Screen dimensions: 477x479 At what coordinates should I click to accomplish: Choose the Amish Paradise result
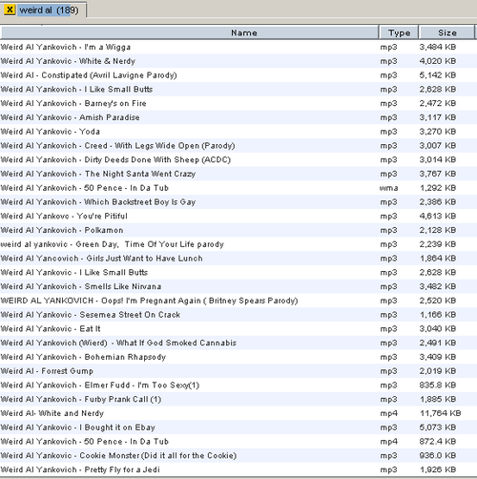(x=238, y=117)
